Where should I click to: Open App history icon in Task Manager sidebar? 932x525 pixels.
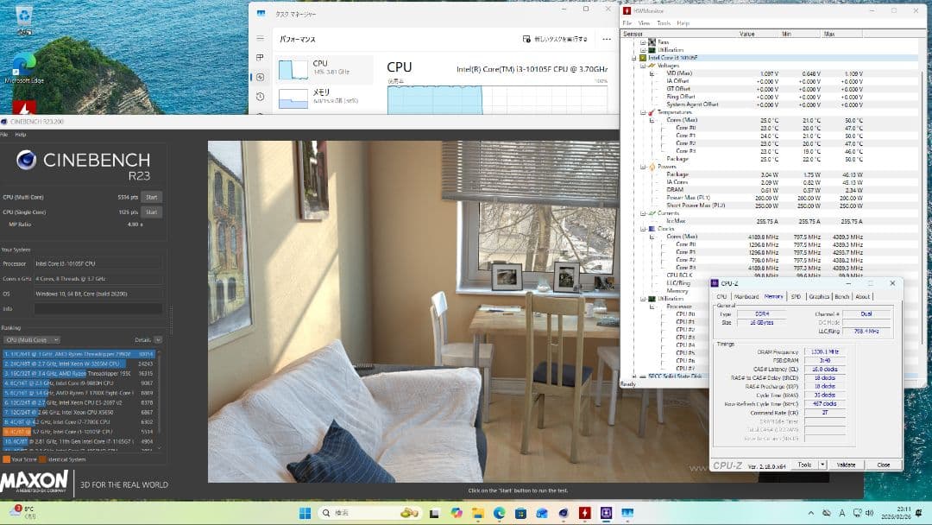(x=260, y=97)
